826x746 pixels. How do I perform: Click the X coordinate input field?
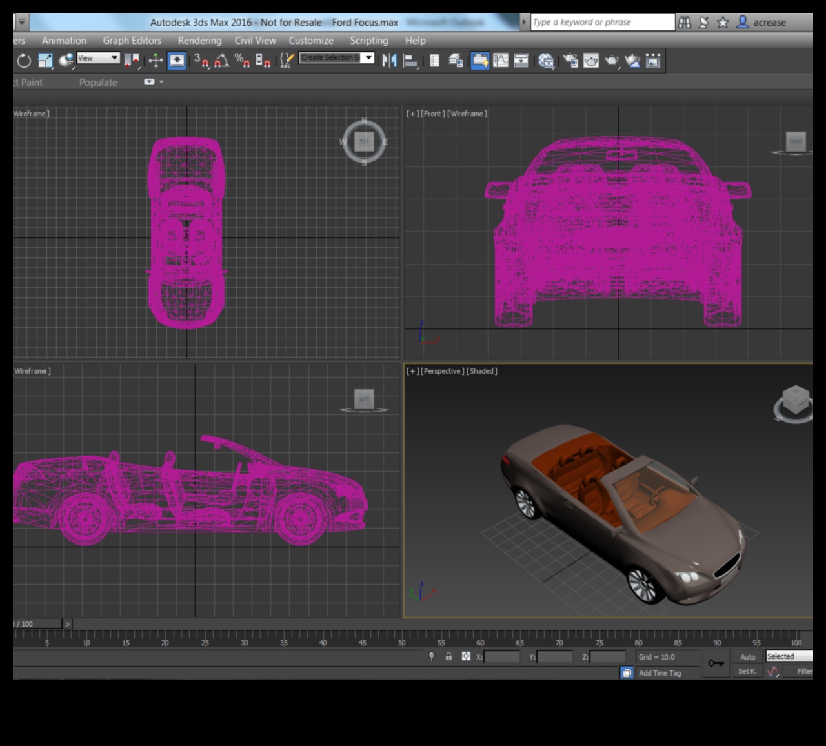503,658
